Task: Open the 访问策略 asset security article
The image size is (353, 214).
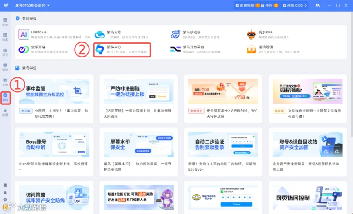Action: coord(54,198)
